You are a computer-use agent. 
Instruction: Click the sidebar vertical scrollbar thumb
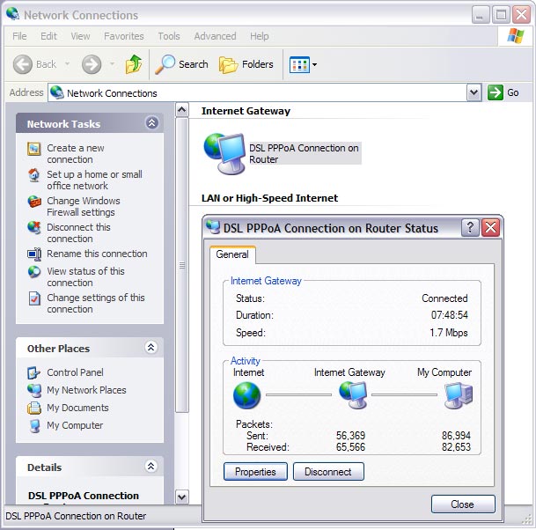(182, 265)
